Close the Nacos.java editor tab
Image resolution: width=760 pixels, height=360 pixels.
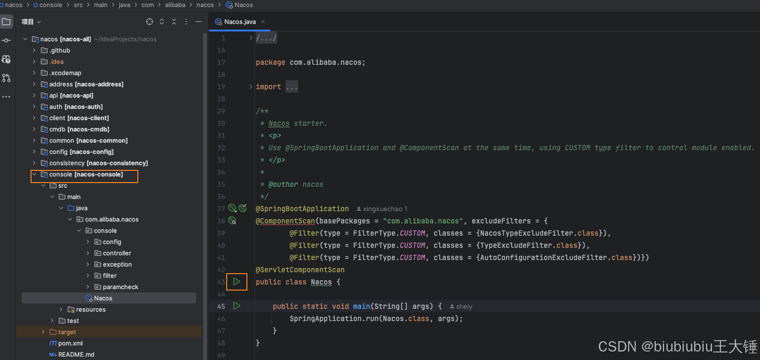click(263, 22)
